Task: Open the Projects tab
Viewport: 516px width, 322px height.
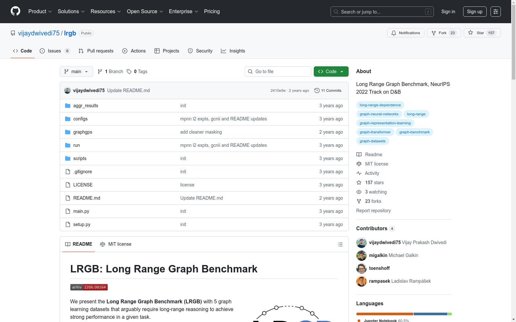Action: click(x=167, y=51)
